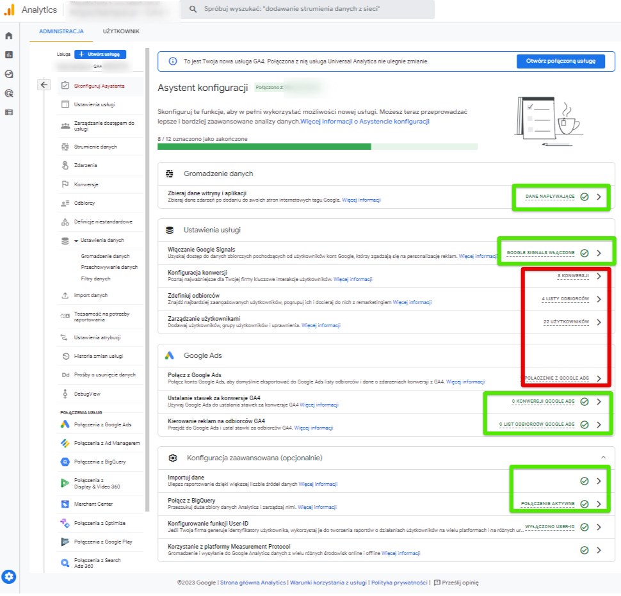Collapse the Konfiguracja zaawansowana section
This screenshot has width=621, height=596.
604,458
